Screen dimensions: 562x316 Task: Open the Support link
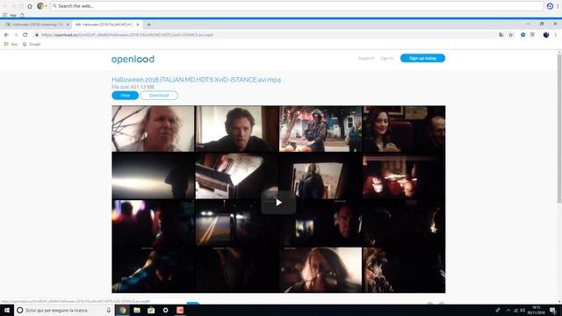point(366,58)
